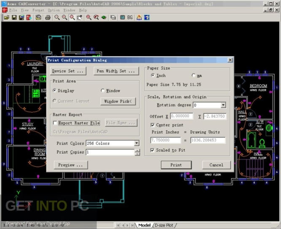Image resolution: width=281 pixels, height=229 pixels.
Task: Go to previous layout tab arrow
Action: [123, 225]
